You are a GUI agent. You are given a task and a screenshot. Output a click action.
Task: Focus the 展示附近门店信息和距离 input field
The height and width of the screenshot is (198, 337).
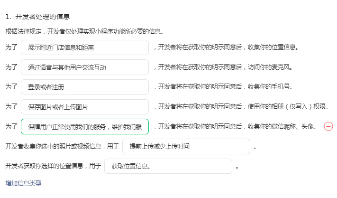tap(85, 47)
